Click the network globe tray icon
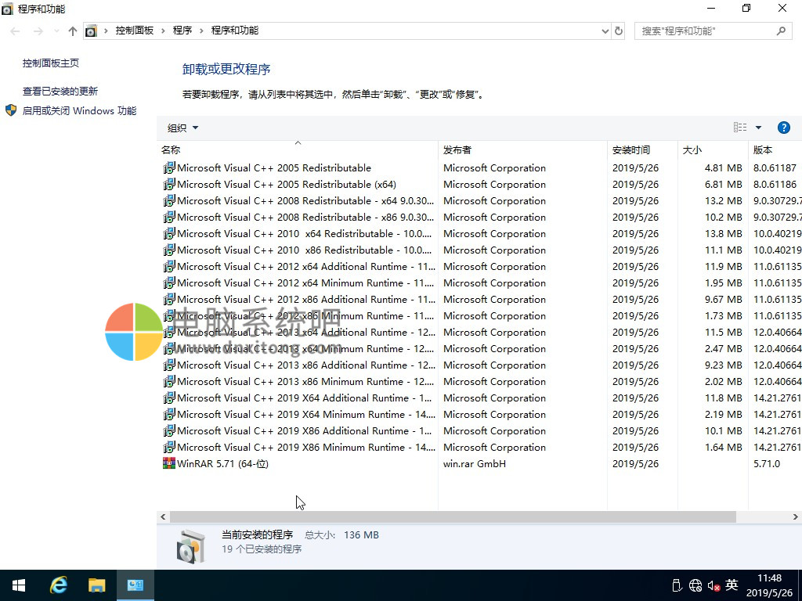802x601 pixels. click(x=695, y=585)
